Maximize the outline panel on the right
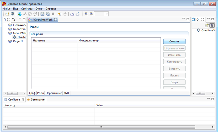The image size is (218, 132). 213,19
